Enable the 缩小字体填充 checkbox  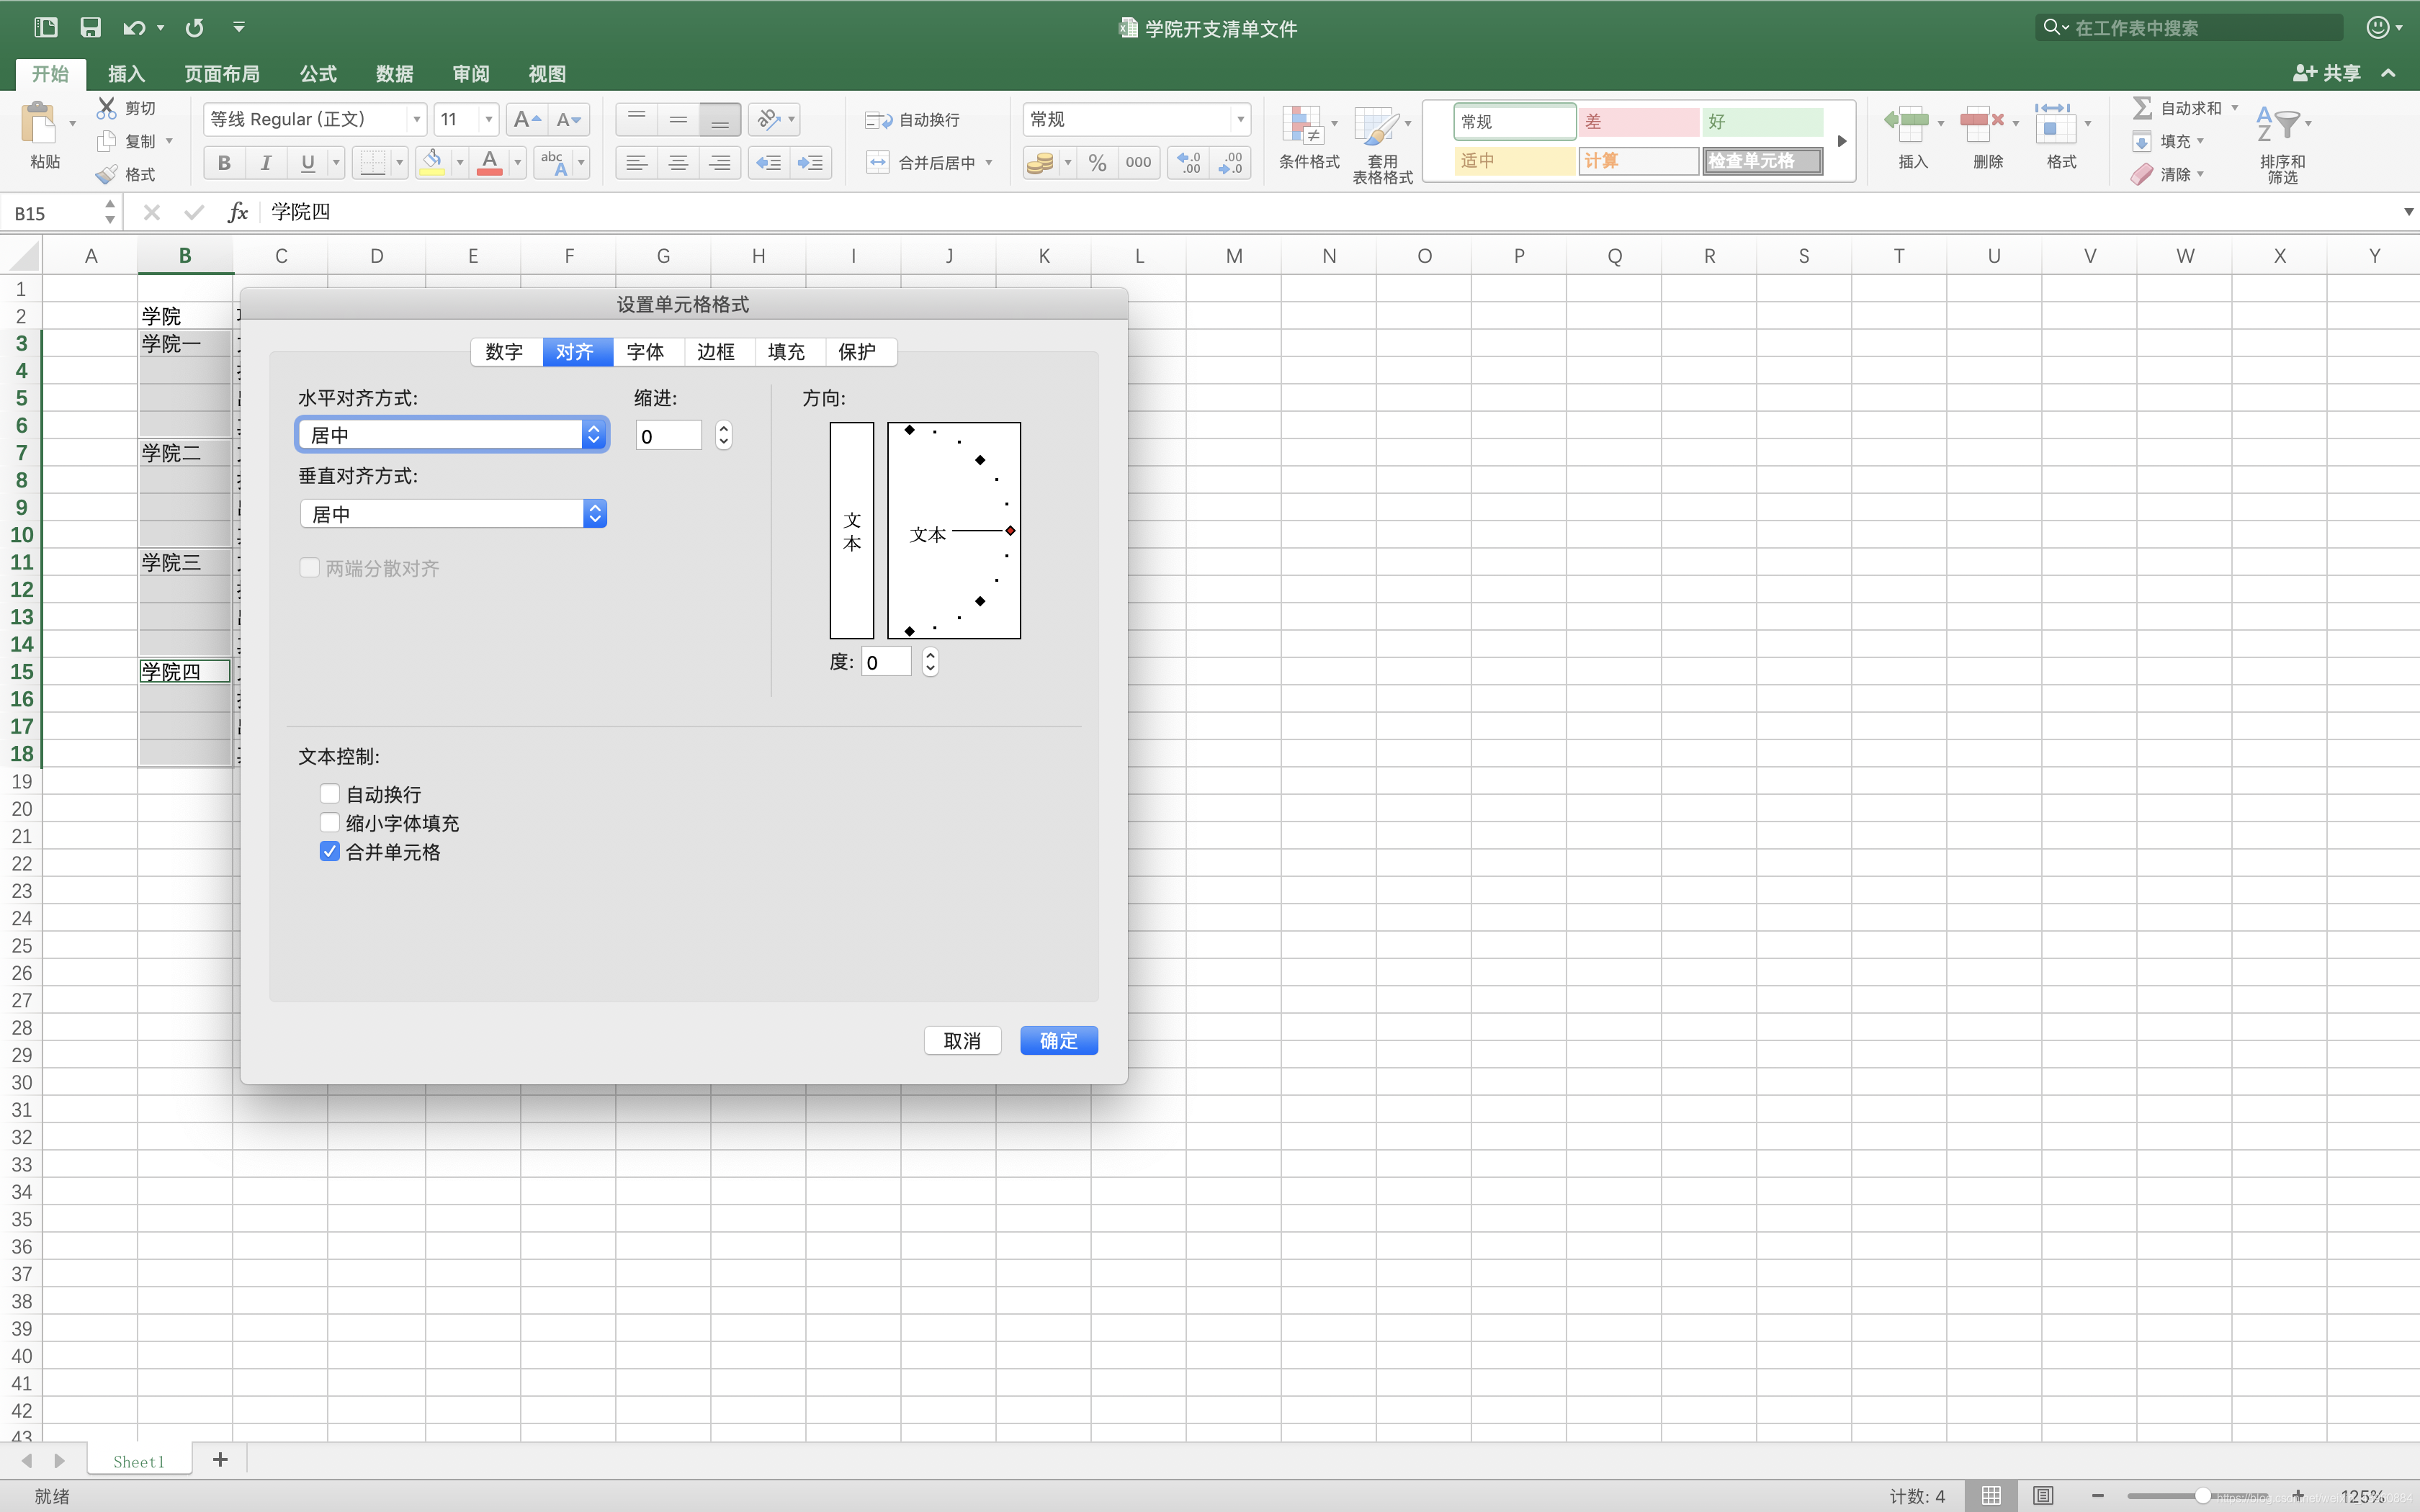329,823
